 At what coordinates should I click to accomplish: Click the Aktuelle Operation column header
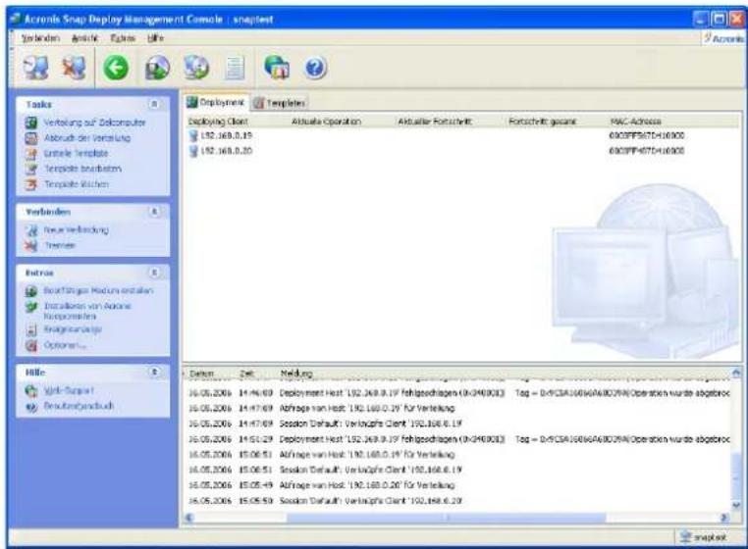[326, 122]
